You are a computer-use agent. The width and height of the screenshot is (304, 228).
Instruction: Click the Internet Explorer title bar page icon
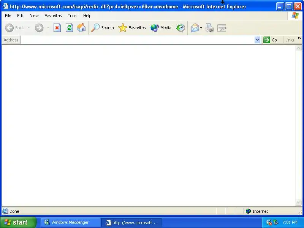pyautogui.click(x=5, y=6)
